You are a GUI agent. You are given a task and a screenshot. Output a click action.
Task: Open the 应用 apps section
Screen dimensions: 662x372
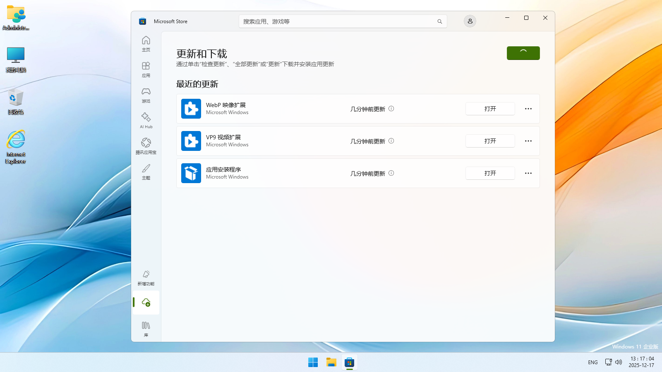point(146,69)
